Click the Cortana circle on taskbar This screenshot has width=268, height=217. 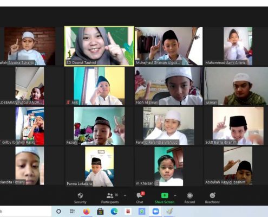[x=58, y=211]
